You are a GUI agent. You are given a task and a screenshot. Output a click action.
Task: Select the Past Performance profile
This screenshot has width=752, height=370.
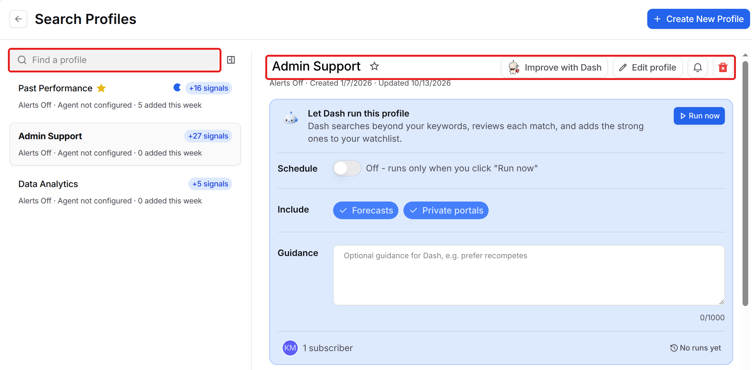tap(125, 96)
